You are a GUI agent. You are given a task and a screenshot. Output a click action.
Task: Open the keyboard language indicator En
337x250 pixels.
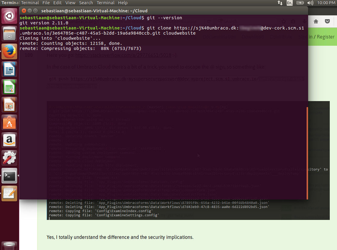point(289,3)
